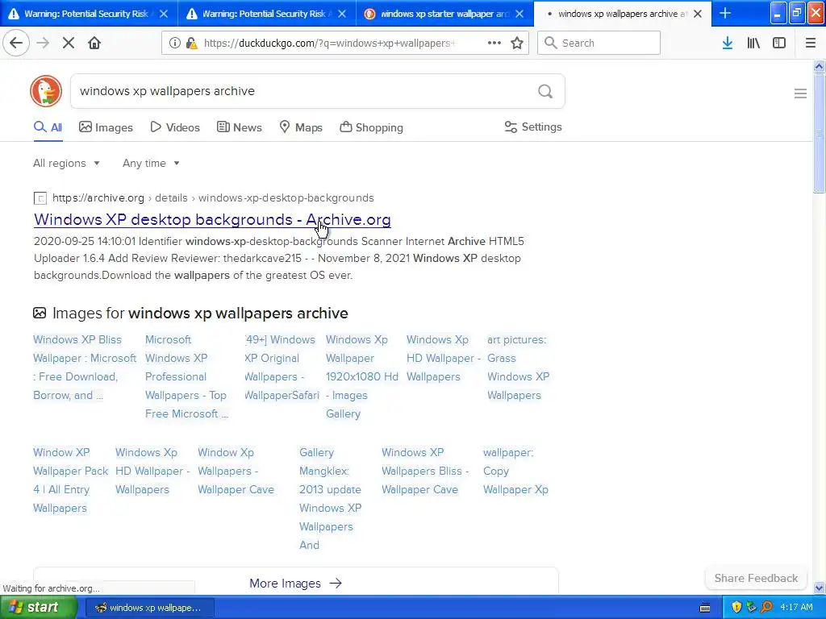Select the News search tab

click(x=239, y=127)
